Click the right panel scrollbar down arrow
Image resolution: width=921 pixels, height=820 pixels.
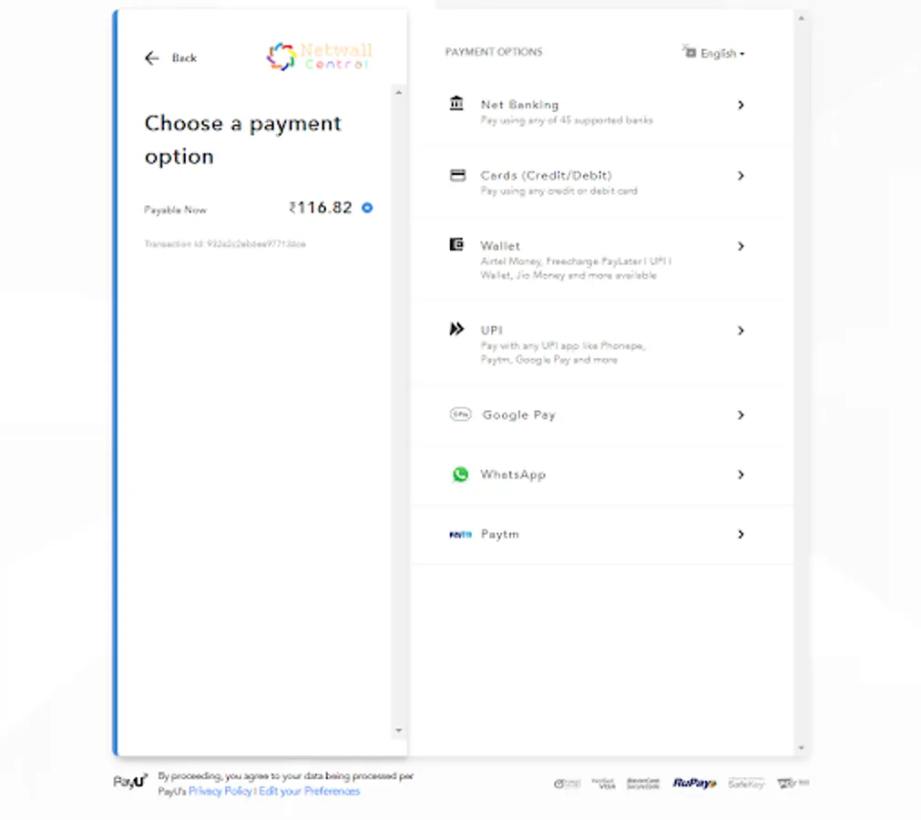point(801,748)
